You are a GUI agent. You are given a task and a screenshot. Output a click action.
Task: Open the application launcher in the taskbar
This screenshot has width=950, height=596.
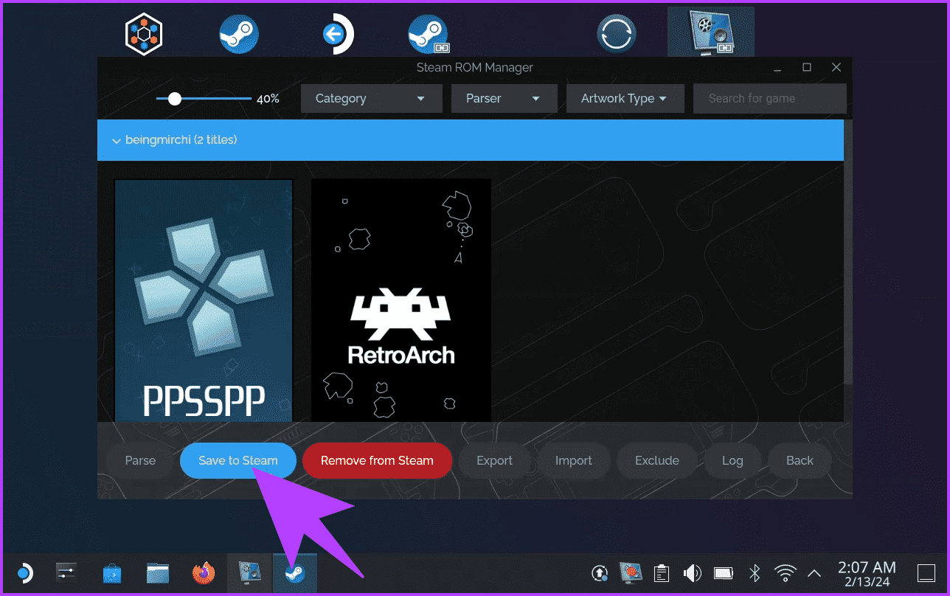24,573
